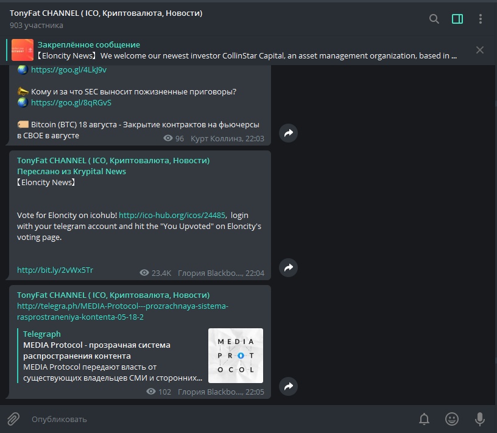Close the pinned message bar
Screen dimensions: 497x433
pos(479,50)
